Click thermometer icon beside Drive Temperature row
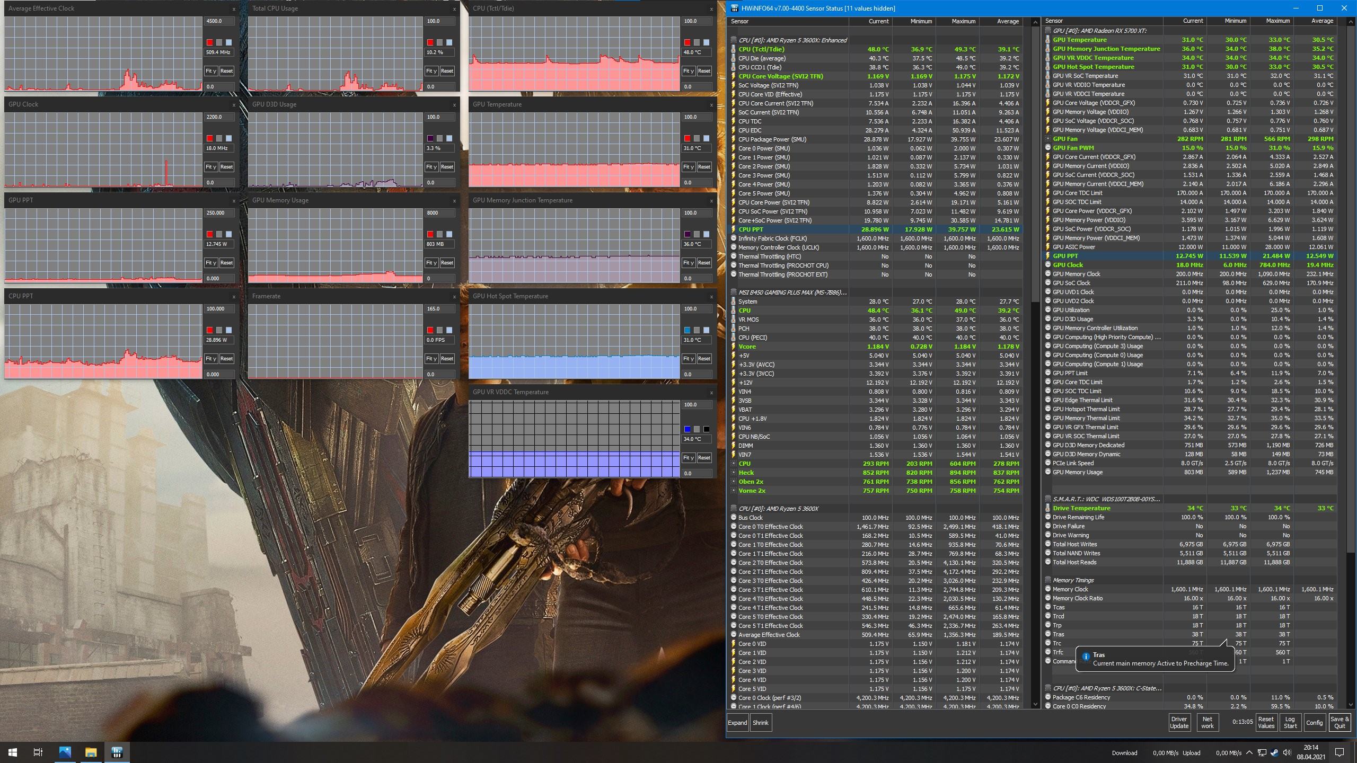 [x=1048, y=508]
